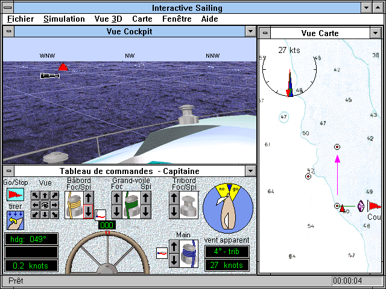The width and height of the screenshot is (386, 289).
Task: Open Vue Carte window control menu
Action: tap(265, 33)
